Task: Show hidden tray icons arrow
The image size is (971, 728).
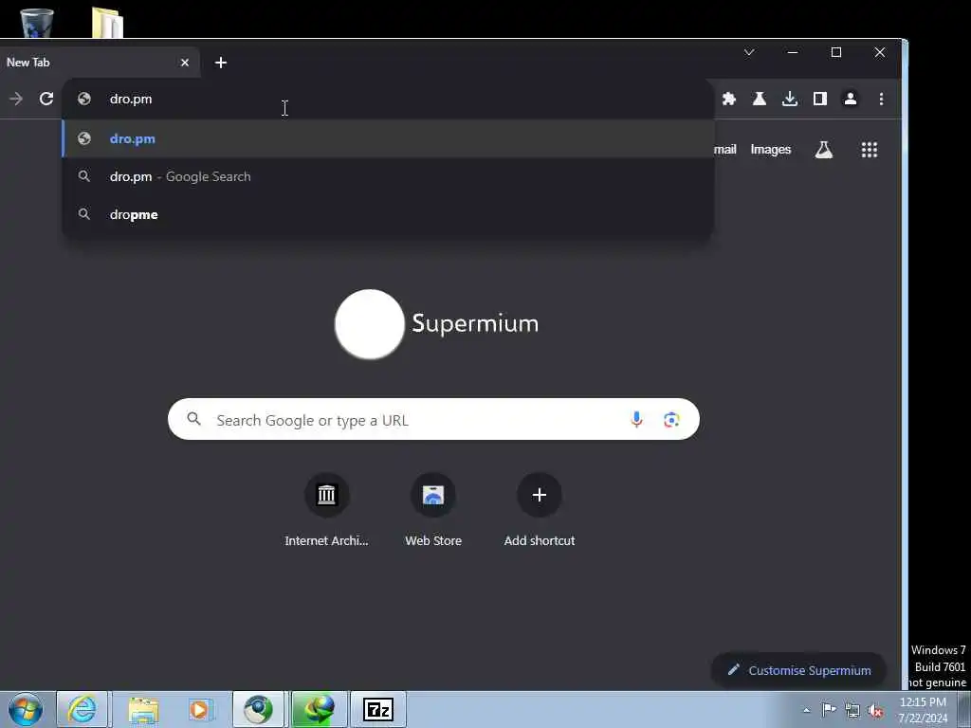Action: (x=806, y=711)
